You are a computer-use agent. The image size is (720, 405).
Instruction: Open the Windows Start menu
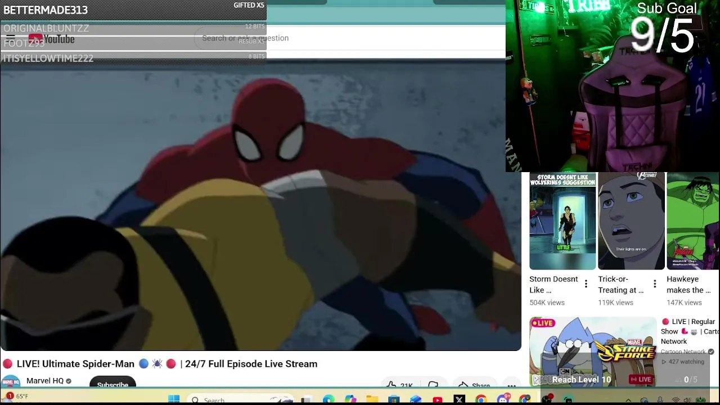pyautogui.click(x=174, y=400)
